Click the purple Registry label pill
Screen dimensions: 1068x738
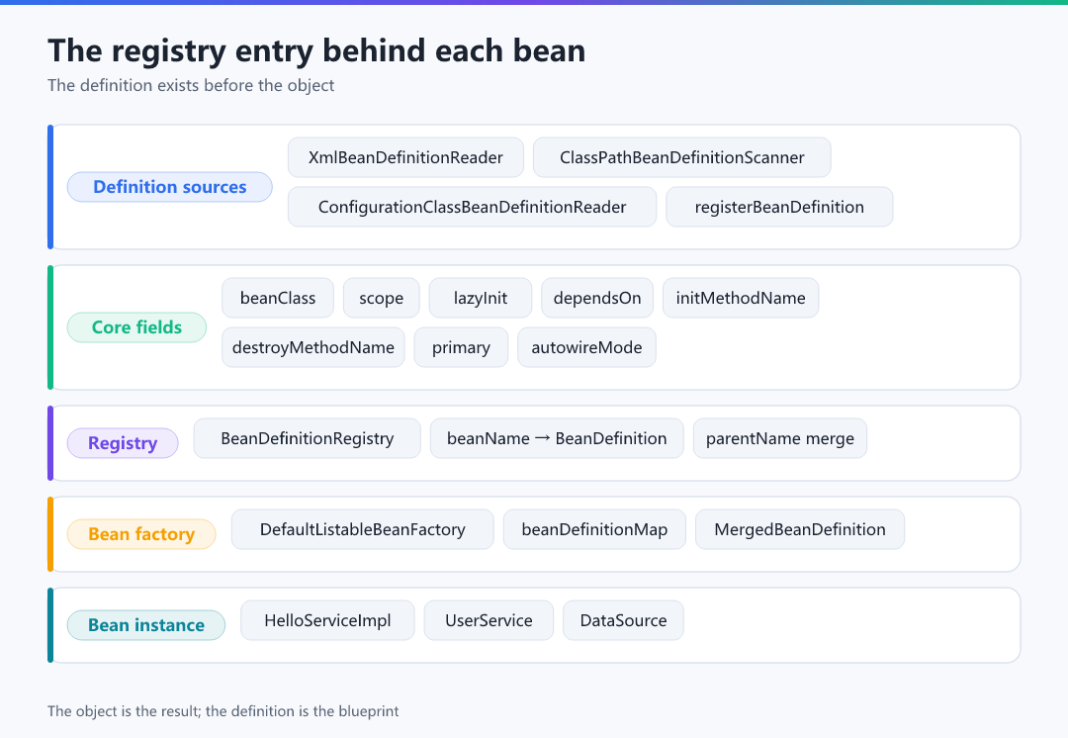coord(123,443)
